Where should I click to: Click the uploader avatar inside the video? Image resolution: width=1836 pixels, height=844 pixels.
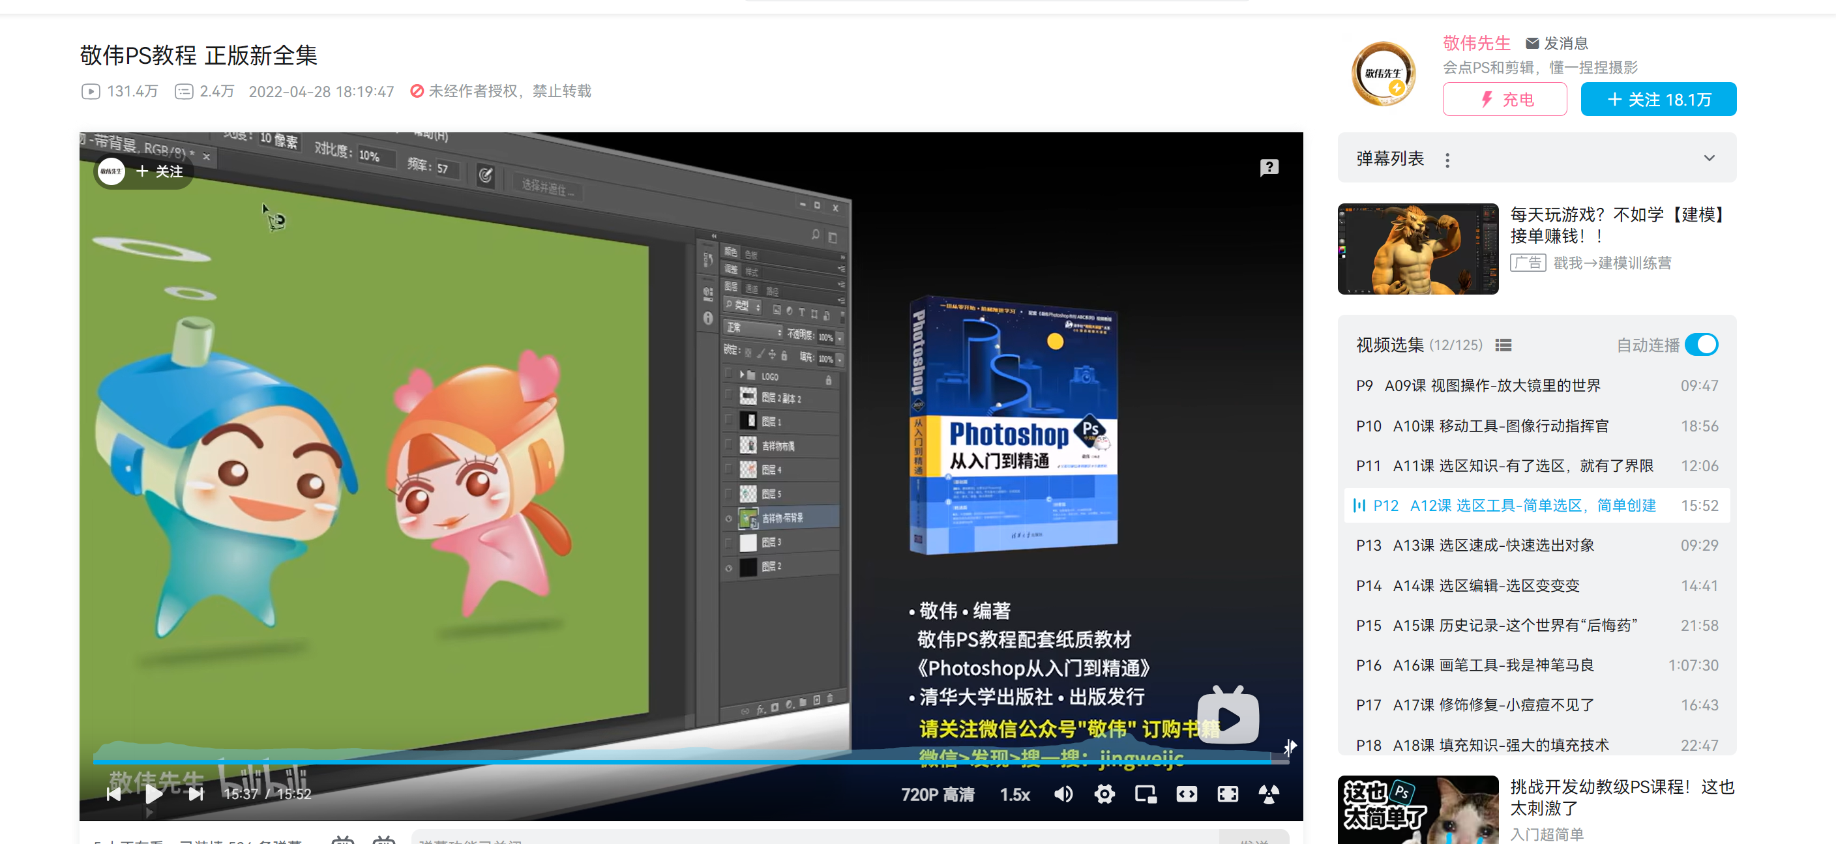[111, 171]
